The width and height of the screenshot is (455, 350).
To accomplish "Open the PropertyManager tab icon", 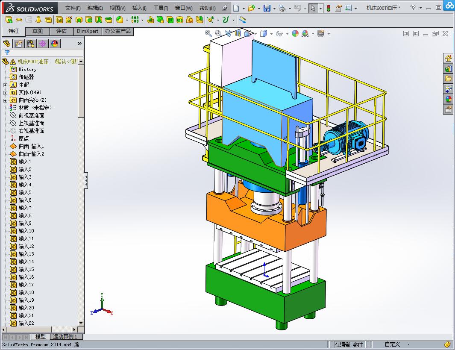I will [19, 44].
